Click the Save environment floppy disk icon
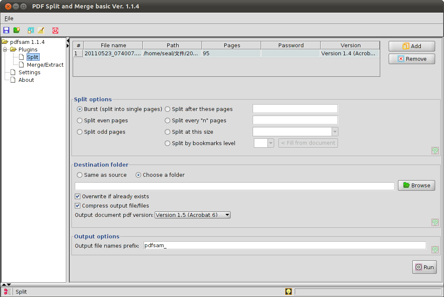 6,30
